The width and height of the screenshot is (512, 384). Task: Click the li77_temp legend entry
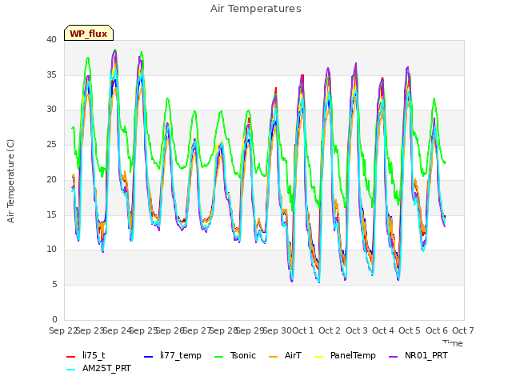tap(173, 355)
